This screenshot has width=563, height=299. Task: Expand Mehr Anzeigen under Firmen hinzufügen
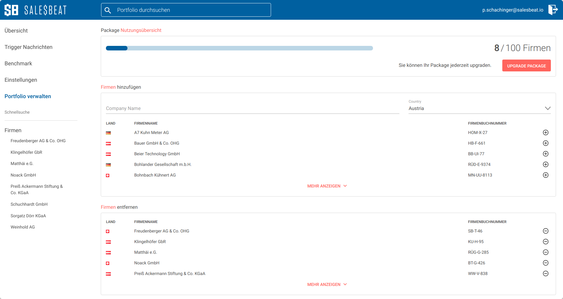click(x=327, y=186)
